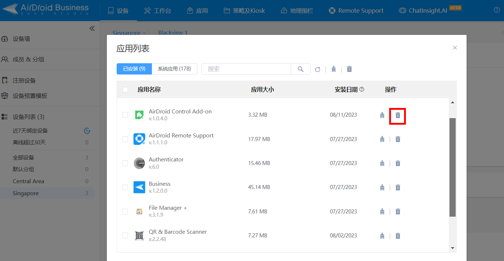
Task: Uninstall AirDroid Control Add-on via trash icon
Action: [398, 115]
